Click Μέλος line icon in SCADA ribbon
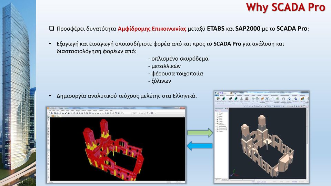The width and height of the screenshot is (331, 186). pos(271,99)
